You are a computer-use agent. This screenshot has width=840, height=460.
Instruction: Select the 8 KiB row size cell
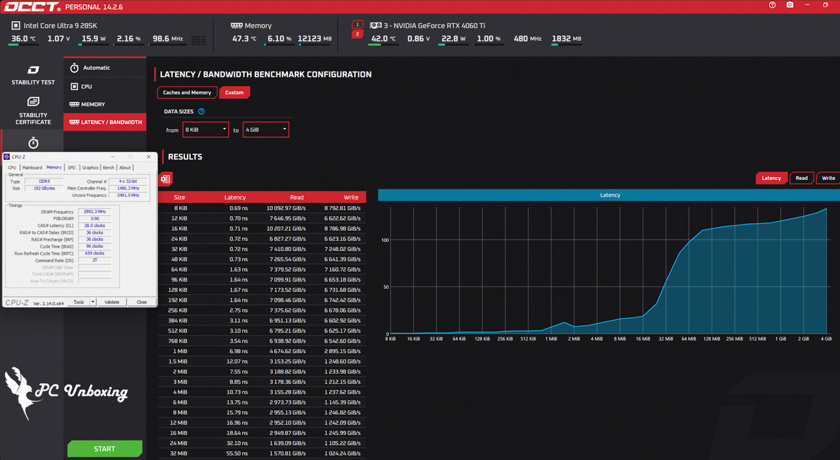coord(181,207)
